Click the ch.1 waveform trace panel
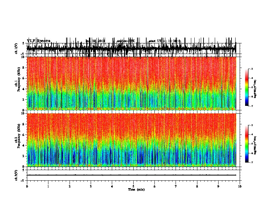 click(134, 48)
